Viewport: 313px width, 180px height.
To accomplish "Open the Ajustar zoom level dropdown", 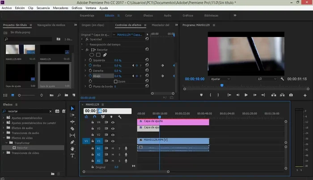I will coord(220,78).
